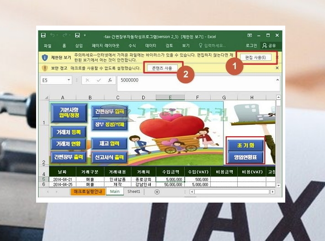Click the Tell Me lightbulb search box

(x=212, y=46)
